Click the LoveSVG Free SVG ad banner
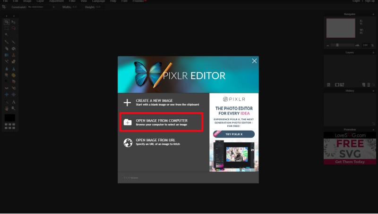 coord(350,148)
